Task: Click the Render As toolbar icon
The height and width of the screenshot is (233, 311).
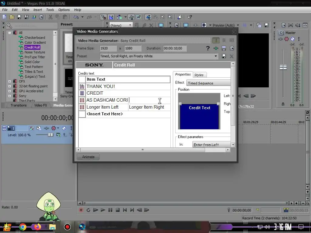Action: point(34,17)
